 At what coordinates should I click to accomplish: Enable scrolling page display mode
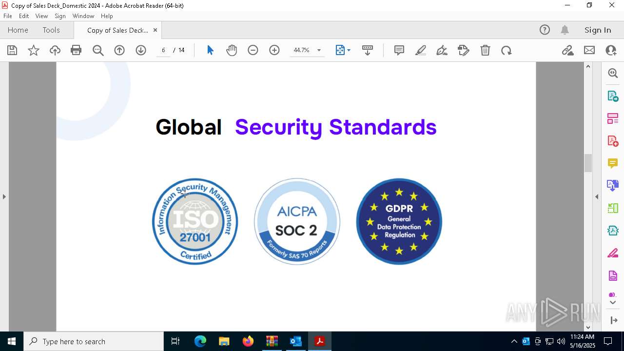pos(368,50)
